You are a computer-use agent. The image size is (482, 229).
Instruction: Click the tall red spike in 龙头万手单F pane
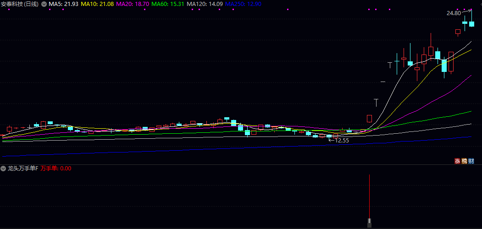point(370,196)
